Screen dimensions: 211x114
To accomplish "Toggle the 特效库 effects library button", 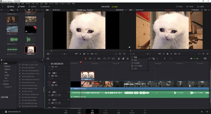I will (21, 7).
